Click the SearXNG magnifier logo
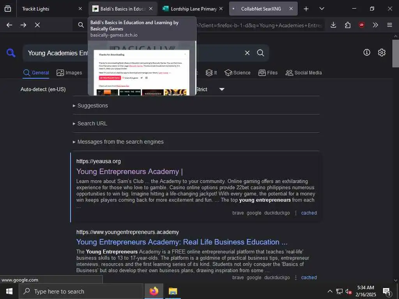 11,53
